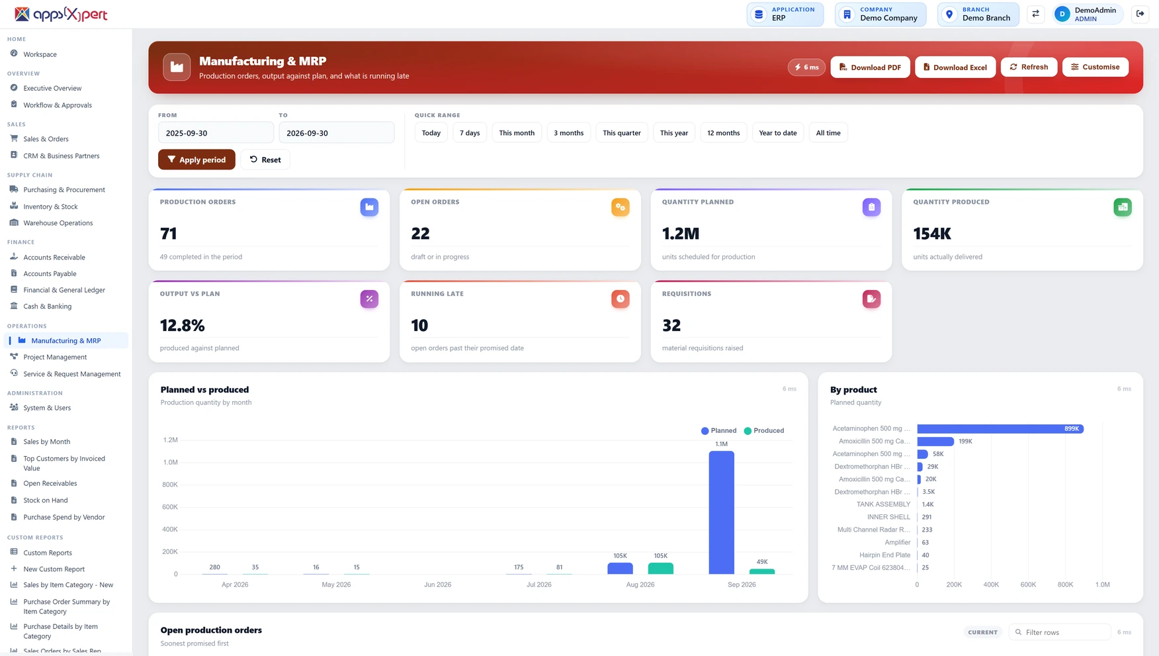1159x656 pixels.
Task: Click the From date field
Action: (216, 132)
